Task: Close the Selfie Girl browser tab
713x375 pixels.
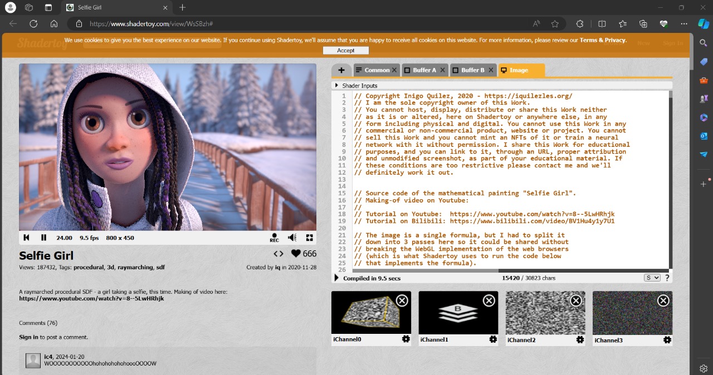Action: pos(165,8)
